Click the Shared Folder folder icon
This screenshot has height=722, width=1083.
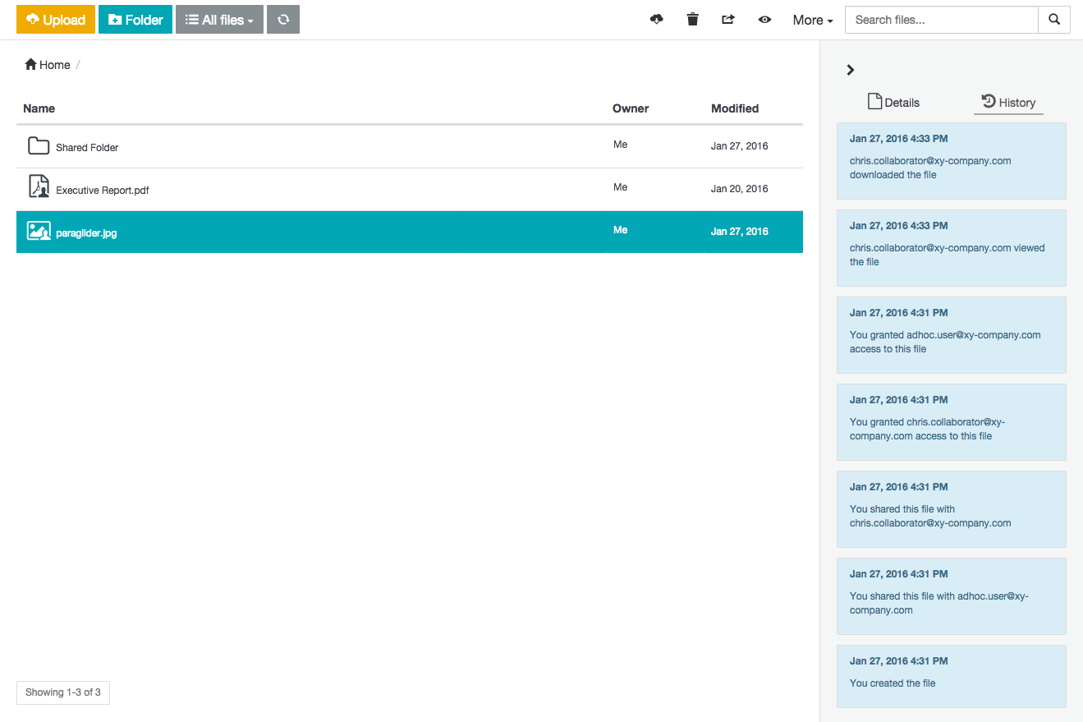39,146
